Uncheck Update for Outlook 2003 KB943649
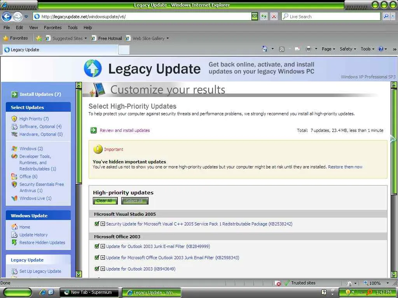Viewport: 398px width, 298px height. pyautogui.click(x=97, y=269)
